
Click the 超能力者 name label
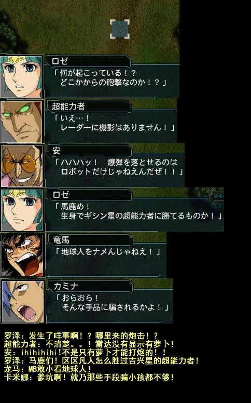tap(68, 106)
